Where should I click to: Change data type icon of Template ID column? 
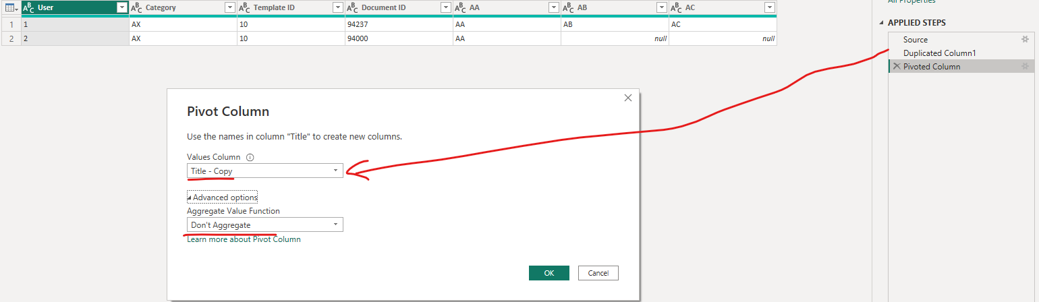[244, 7]
